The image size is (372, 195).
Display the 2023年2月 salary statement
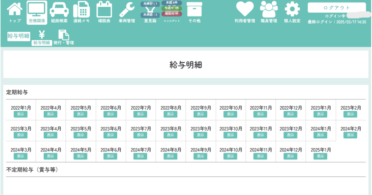tap(350, 114)
